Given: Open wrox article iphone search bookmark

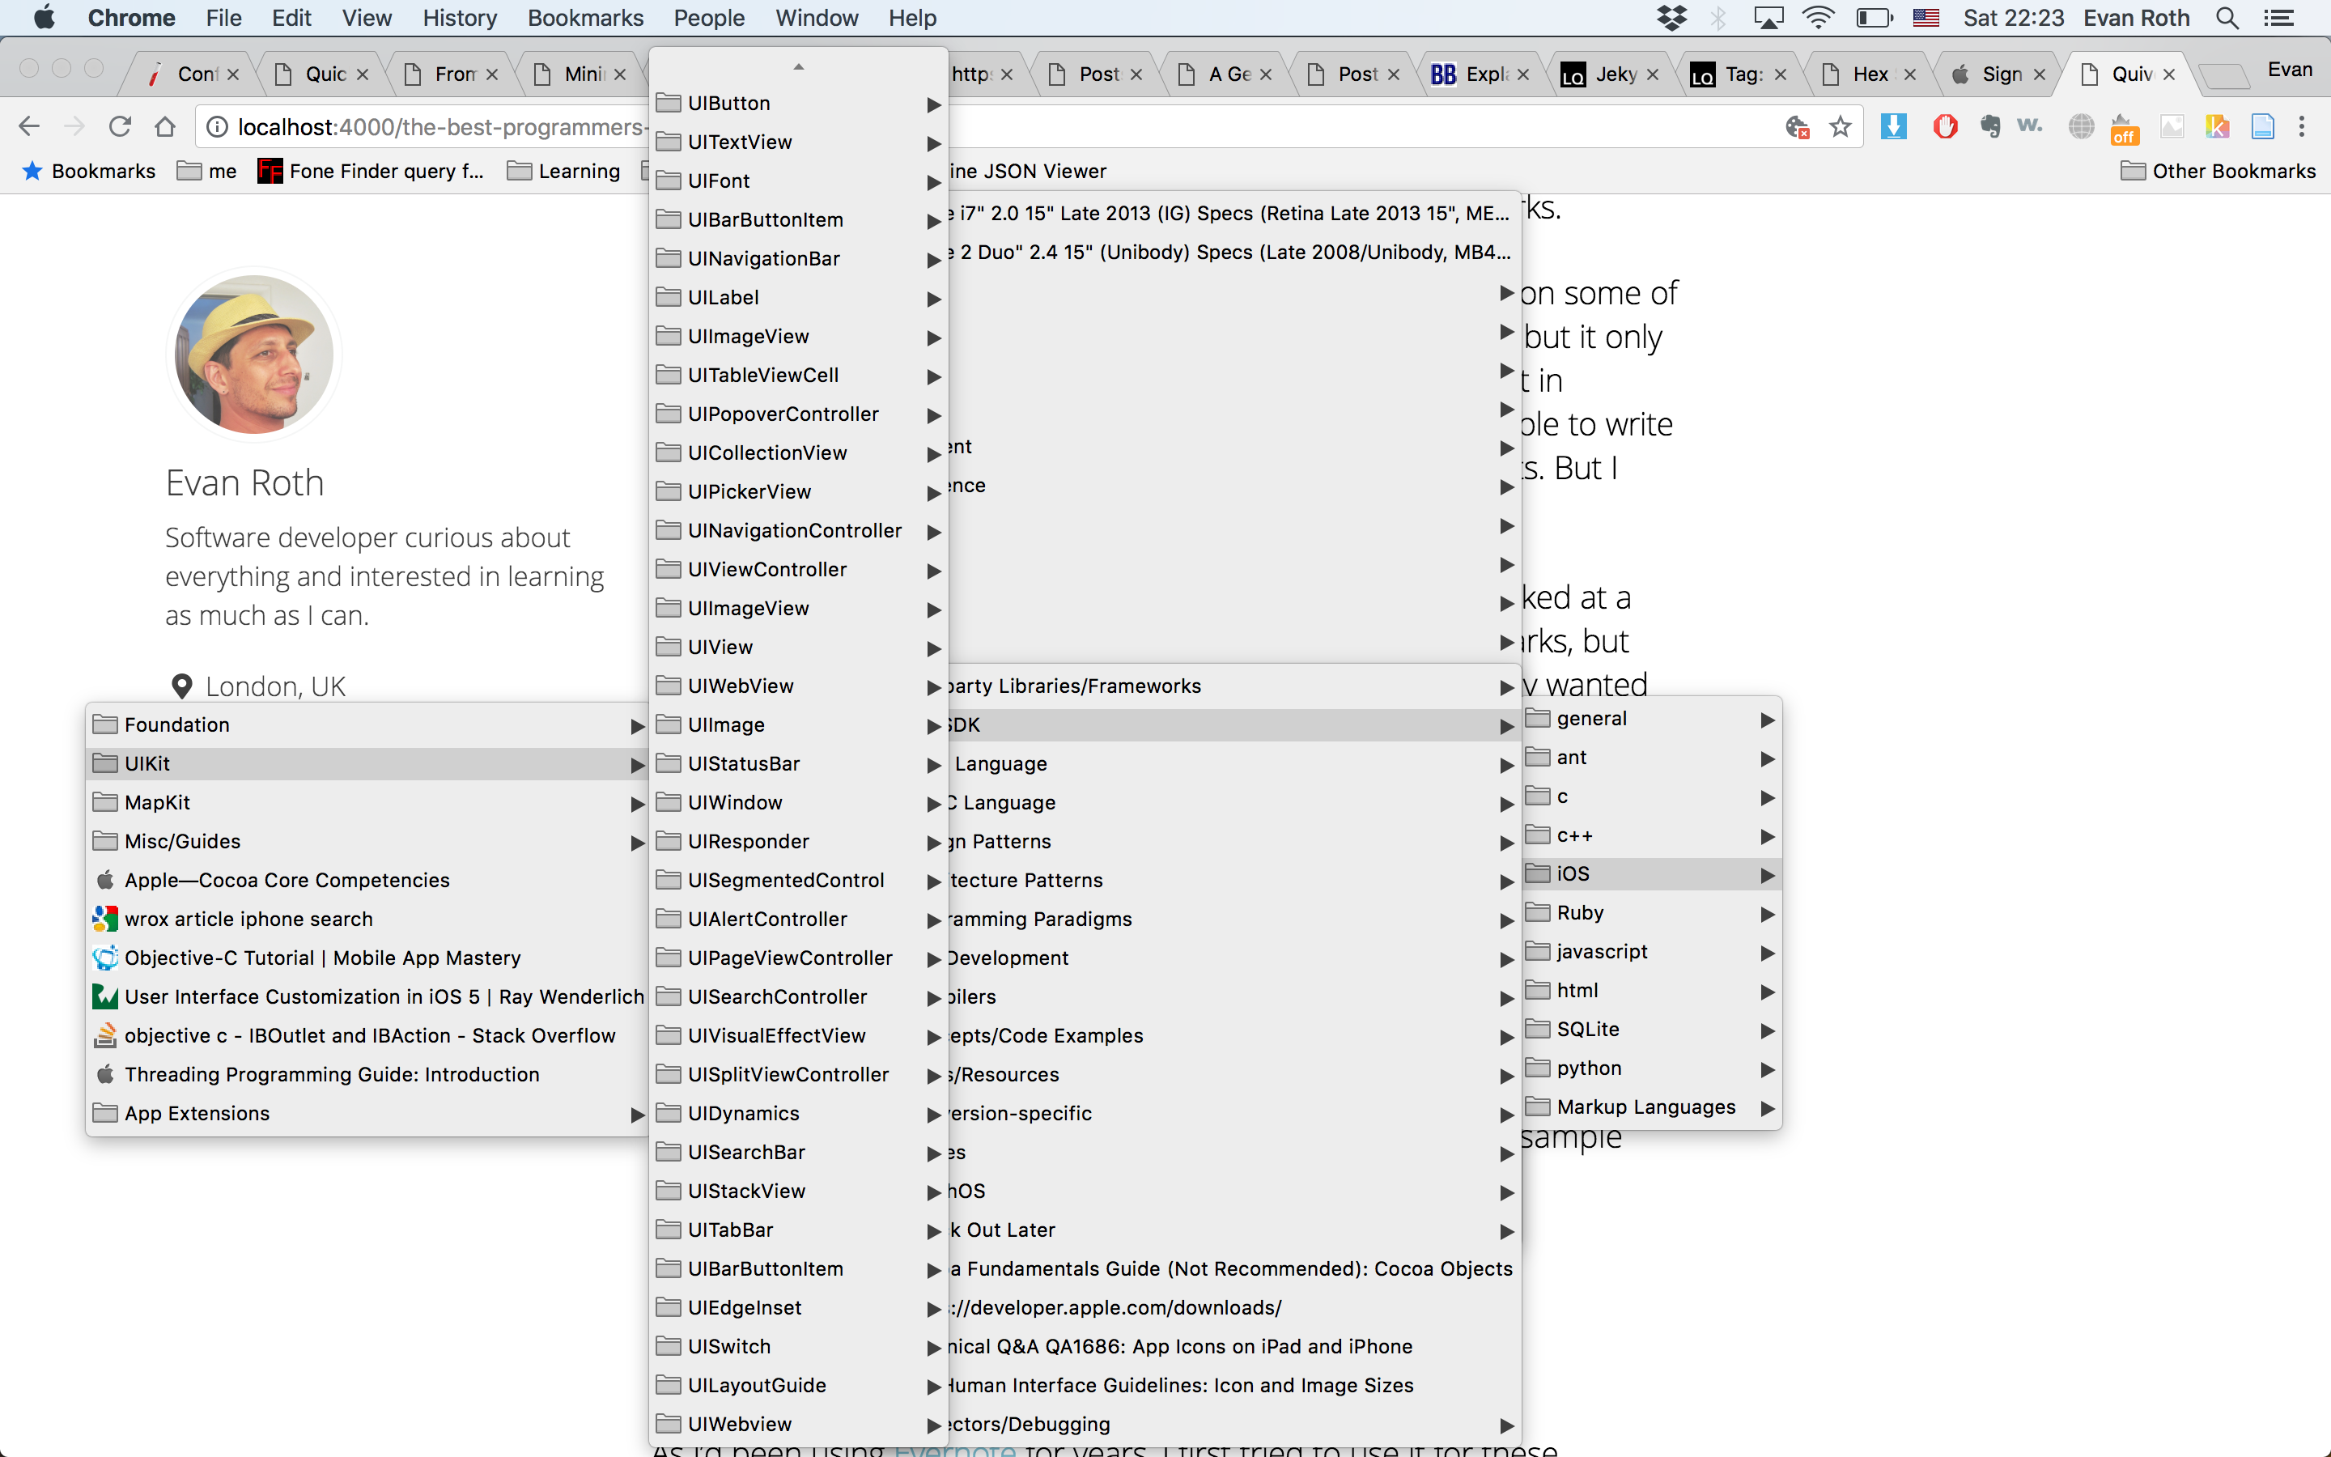Looking at the screenshot, I should click(248, 920).
